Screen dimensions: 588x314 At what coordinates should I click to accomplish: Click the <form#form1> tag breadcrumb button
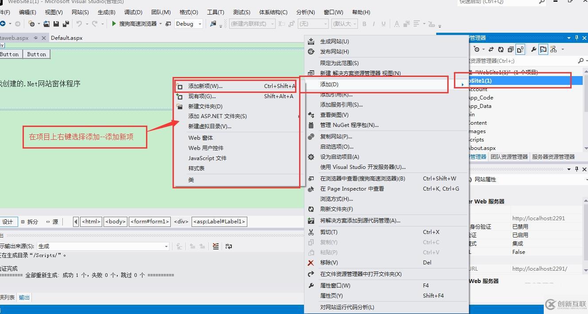click(x=150, y=222)
